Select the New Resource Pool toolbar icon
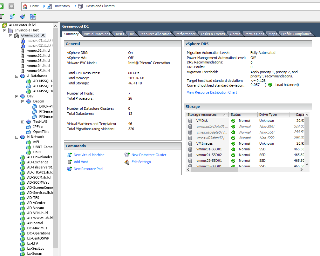The height and width of the screenshot is (256, 320). click(x=22, y=16)
